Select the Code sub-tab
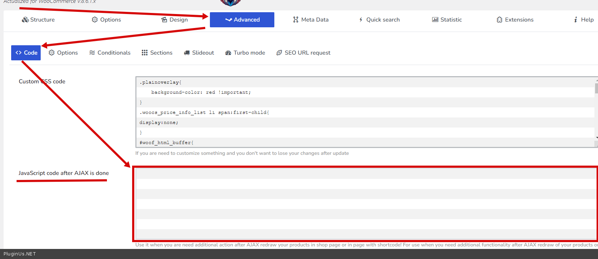This screenshot has height=259, width=598. (26, 53)
